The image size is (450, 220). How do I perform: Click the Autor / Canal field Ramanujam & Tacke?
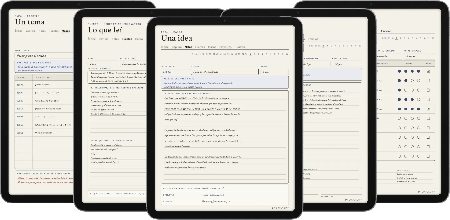[x=133, y=64]
